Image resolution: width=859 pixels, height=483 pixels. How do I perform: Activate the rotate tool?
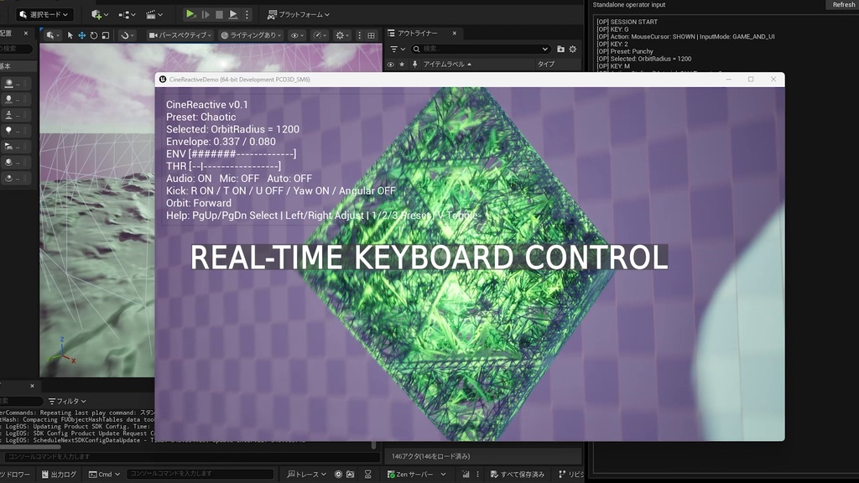(x=94, y=35)
